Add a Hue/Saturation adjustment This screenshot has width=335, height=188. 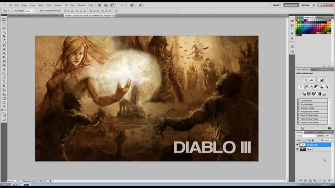(306, 87)
